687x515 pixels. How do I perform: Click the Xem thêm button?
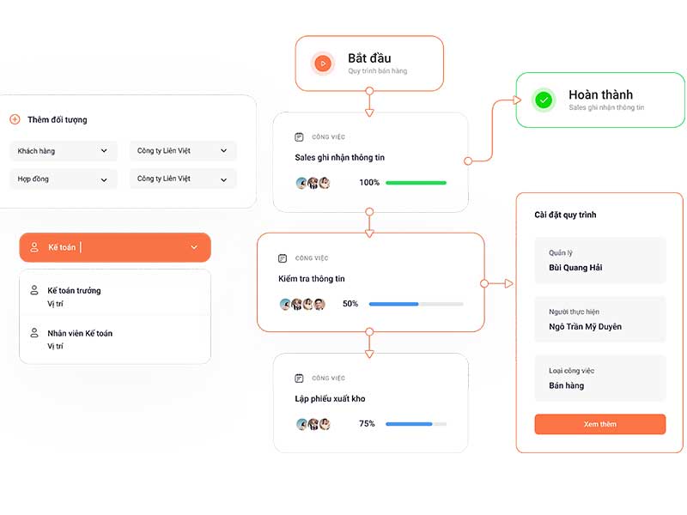click(599, 424)
